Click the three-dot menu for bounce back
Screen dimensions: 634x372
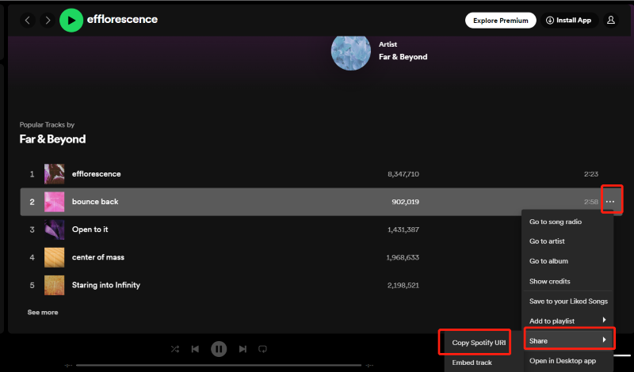[609, 202]
